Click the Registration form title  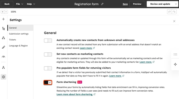tap(86, 4)
